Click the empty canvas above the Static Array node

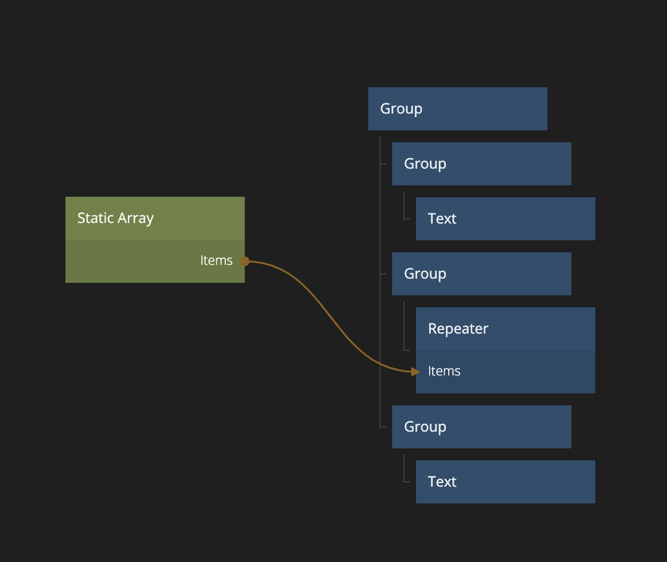tap(155, 120)
